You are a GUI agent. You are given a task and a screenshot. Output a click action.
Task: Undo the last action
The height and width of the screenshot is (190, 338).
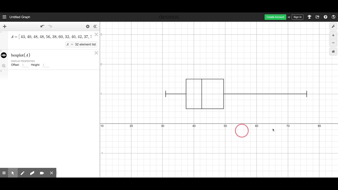tap(42, 26)
